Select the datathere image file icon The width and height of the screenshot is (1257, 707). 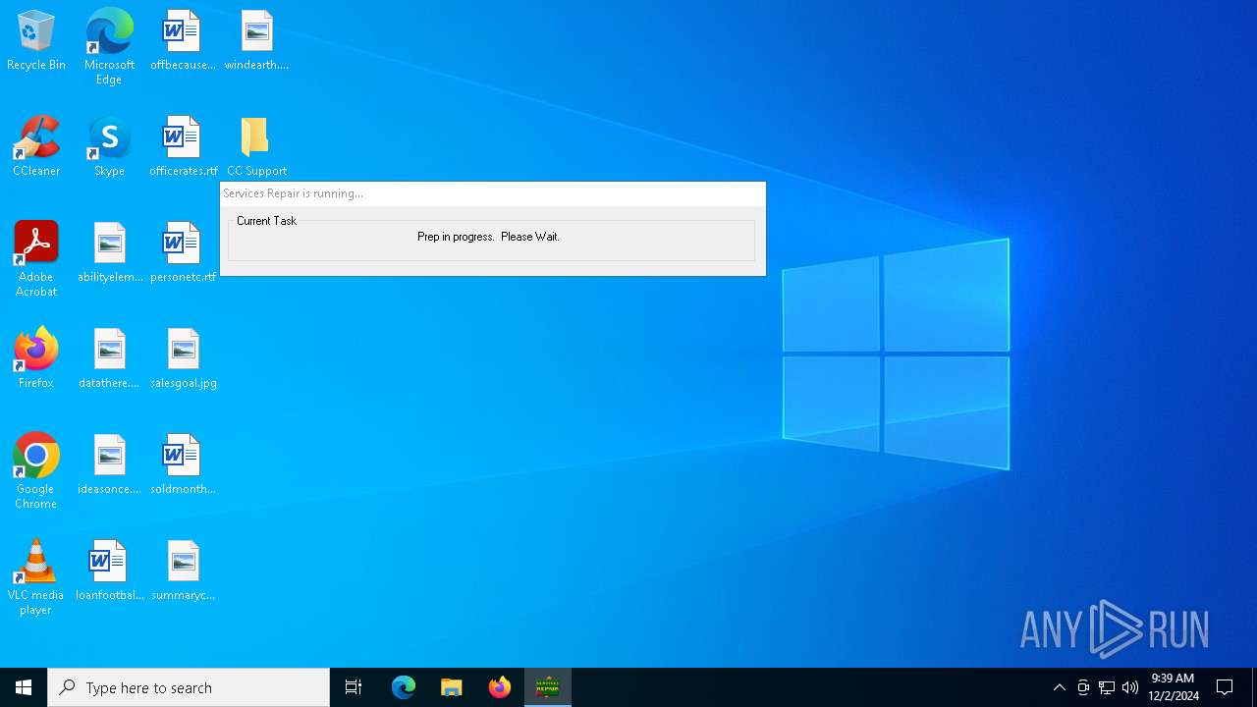[109, 358]
